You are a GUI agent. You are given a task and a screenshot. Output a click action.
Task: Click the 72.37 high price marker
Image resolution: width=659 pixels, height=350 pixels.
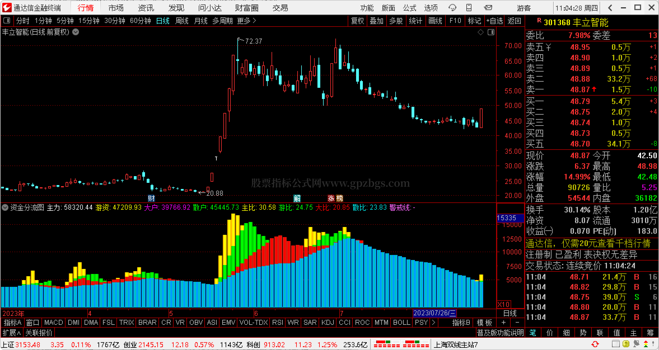coord(253,41)
